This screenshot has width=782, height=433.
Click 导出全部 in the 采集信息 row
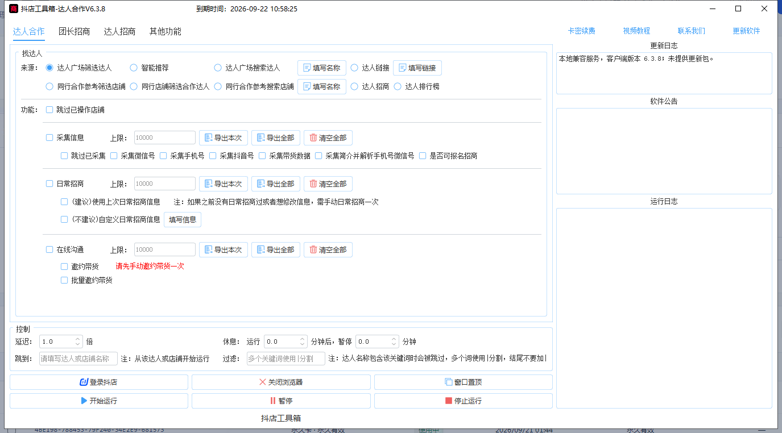(x=275, y=138)
